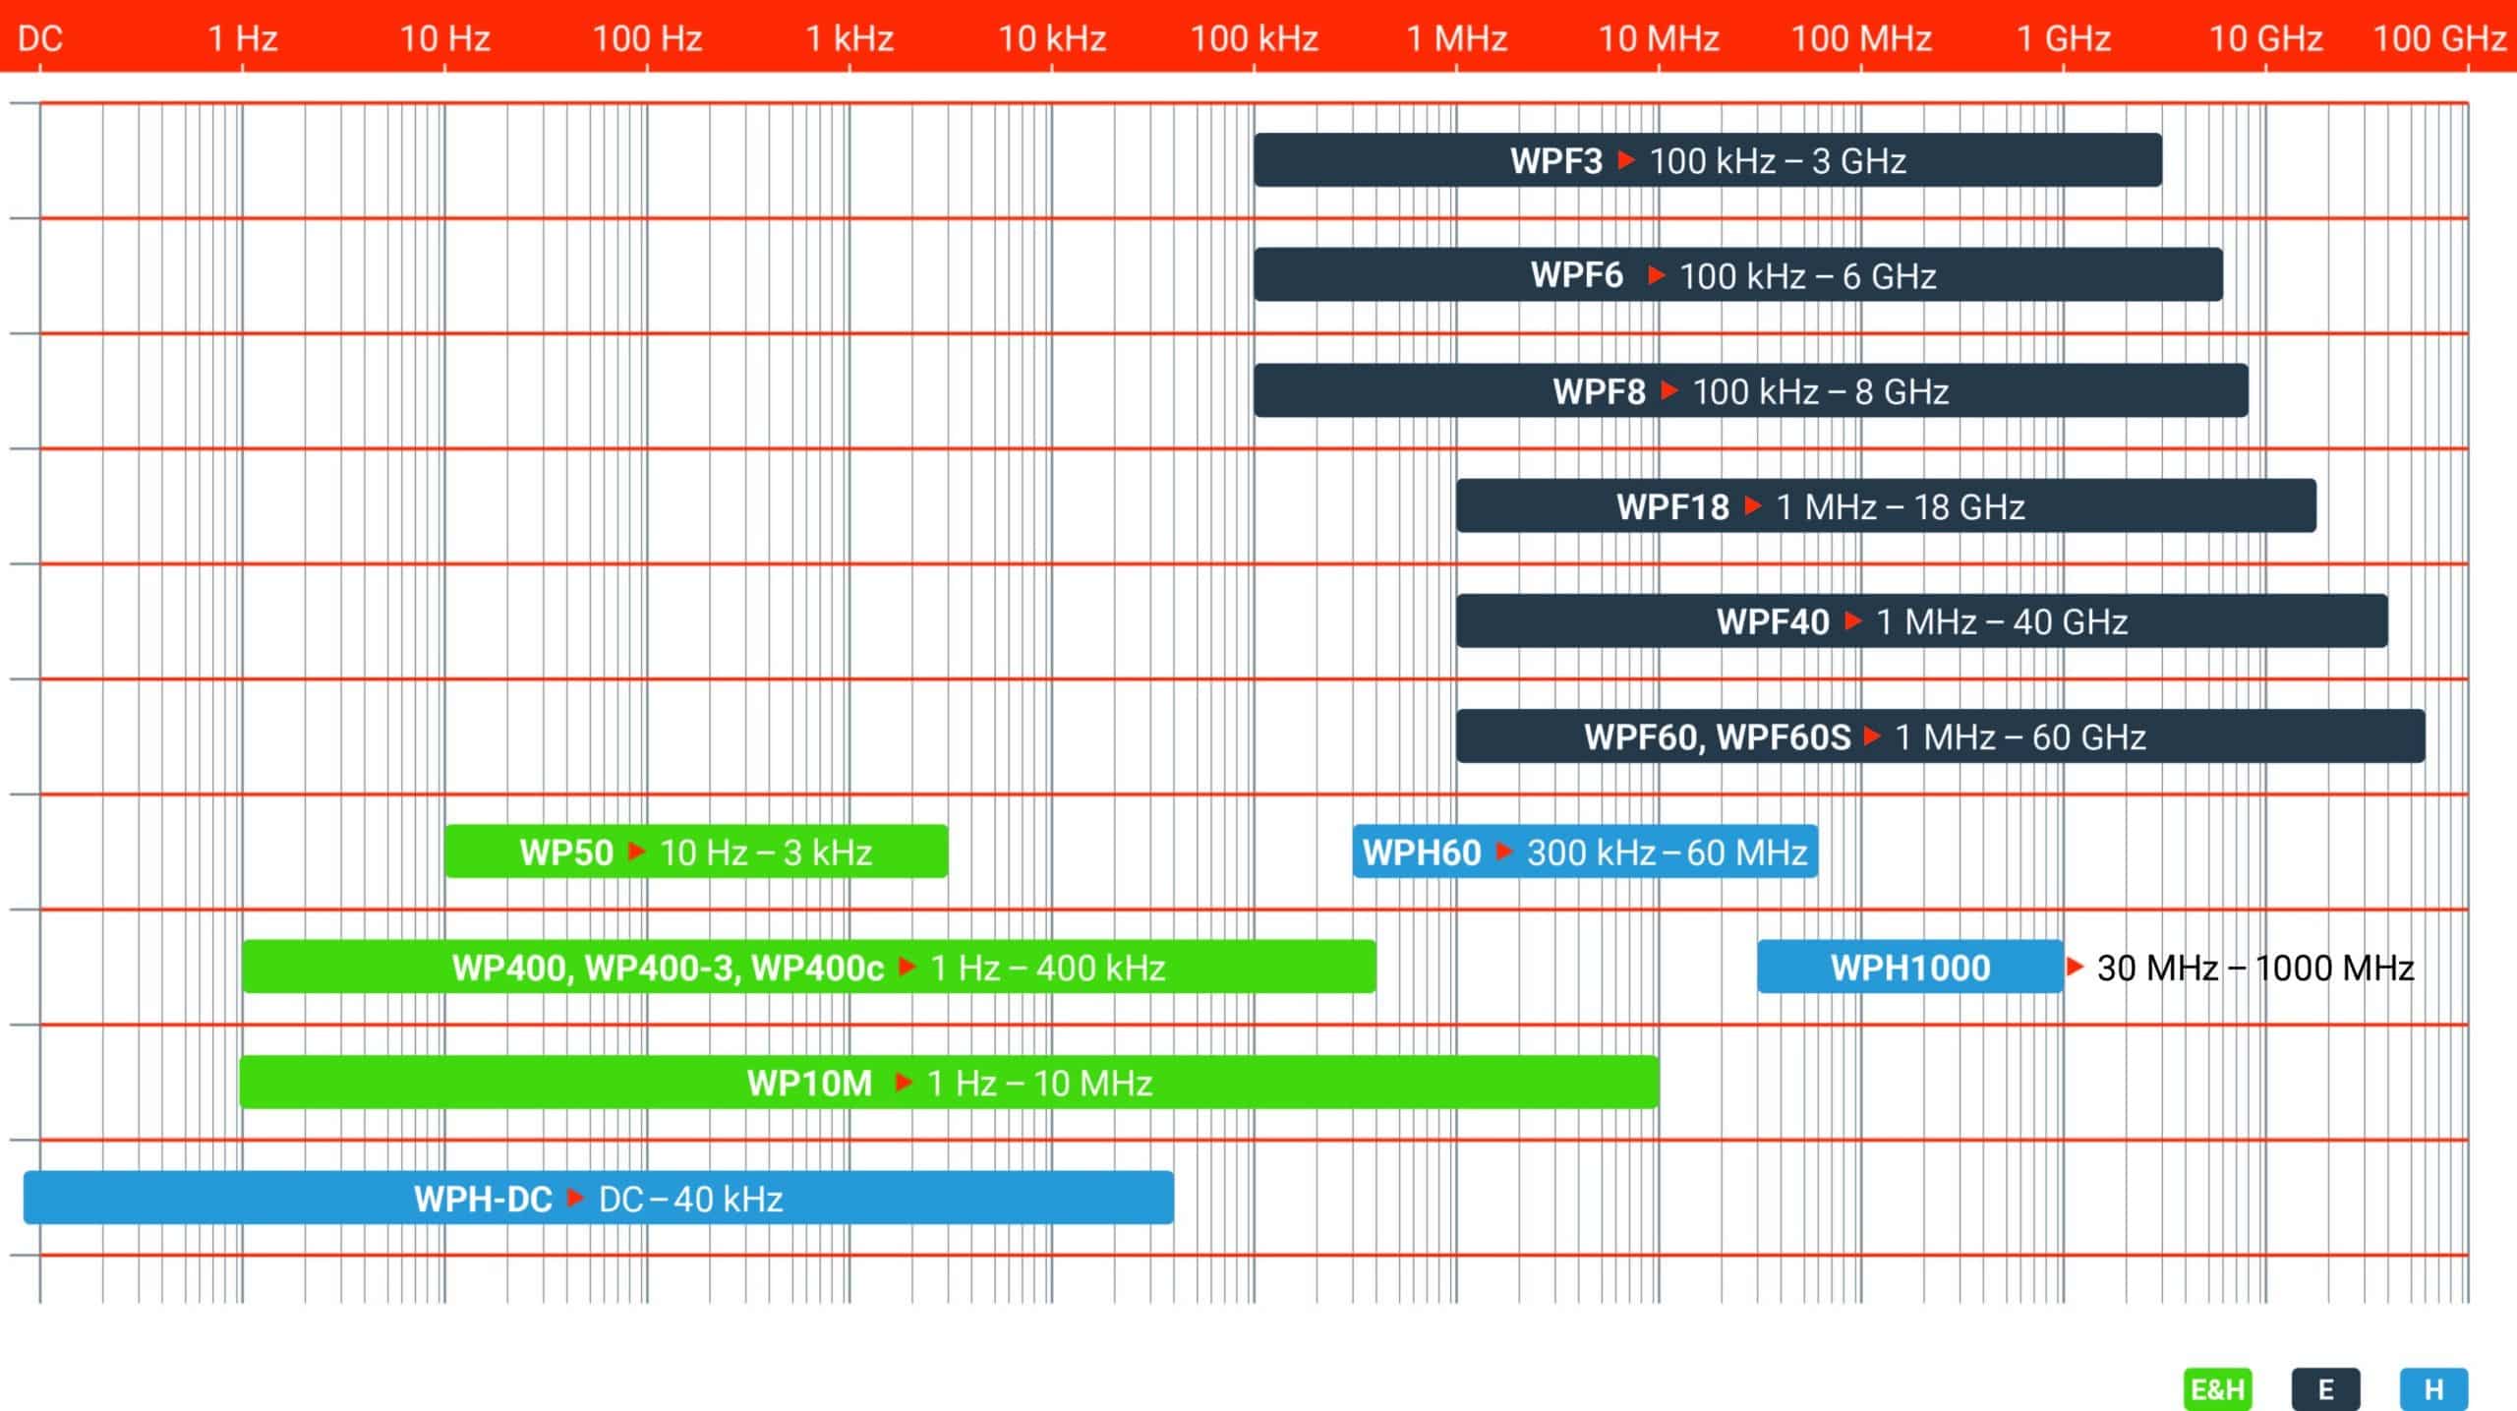
Task: Click the red arrow in WPF6 bar
Action: pos(1657,274)
